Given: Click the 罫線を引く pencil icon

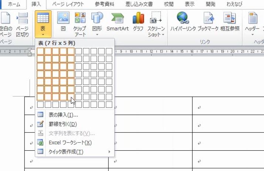Looking at the screenshot, I should [x=40, y=124].
